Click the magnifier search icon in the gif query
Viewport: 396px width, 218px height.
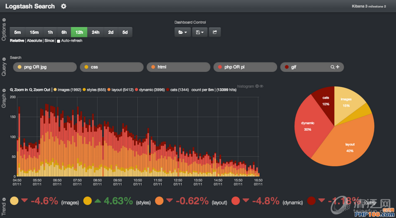(x=333, y=67)
